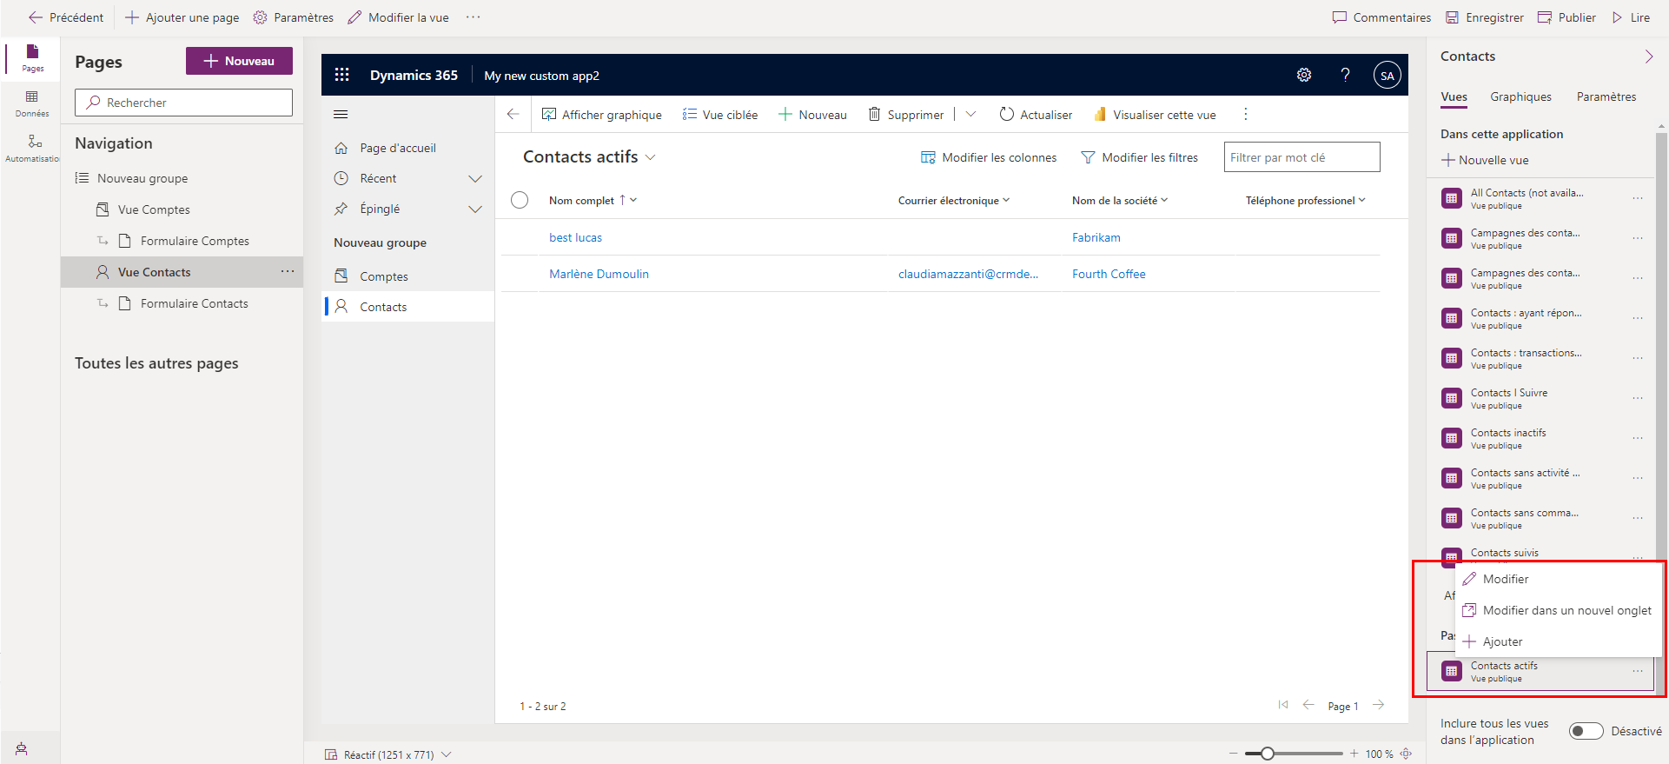
Task: Click Publier in the top bar
Action: (x=1566, y=17)
